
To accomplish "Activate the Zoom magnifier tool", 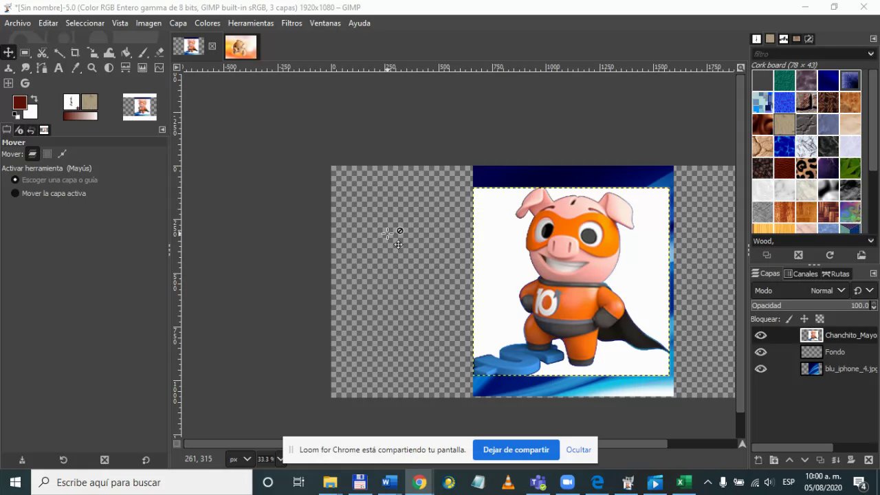I will (x=91, y=67).
